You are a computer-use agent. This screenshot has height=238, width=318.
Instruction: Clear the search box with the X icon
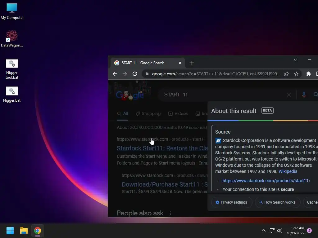point(289,95)
